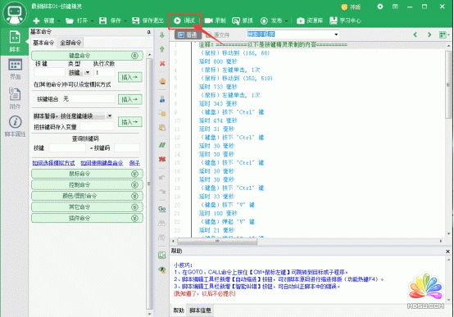
Task: Move the line up with the green up arrow
Action: click(x=162, y=49)
